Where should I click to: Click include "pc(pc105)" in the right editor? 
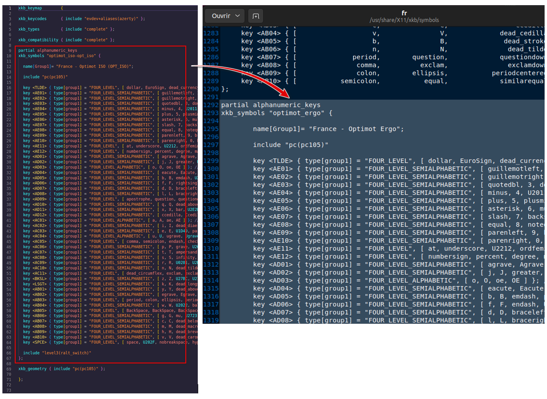pyautogui.click(x=290, y=145)
